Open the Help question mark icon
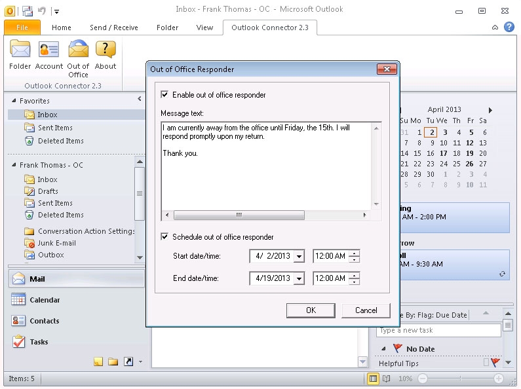 [x=509, y=27]
